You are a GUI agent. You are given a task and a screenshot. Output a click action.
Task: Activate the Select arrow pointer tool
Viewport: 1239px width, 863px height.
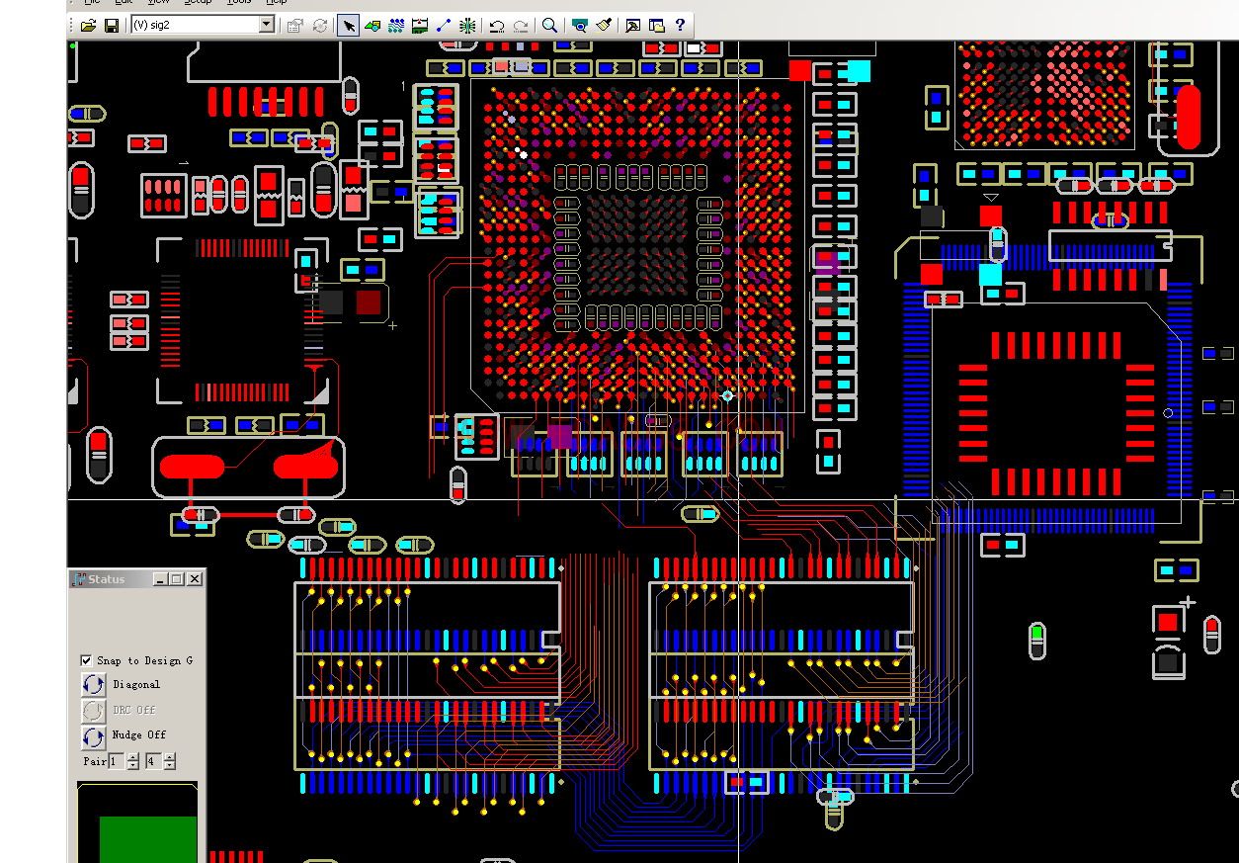(x=348, y=26)
